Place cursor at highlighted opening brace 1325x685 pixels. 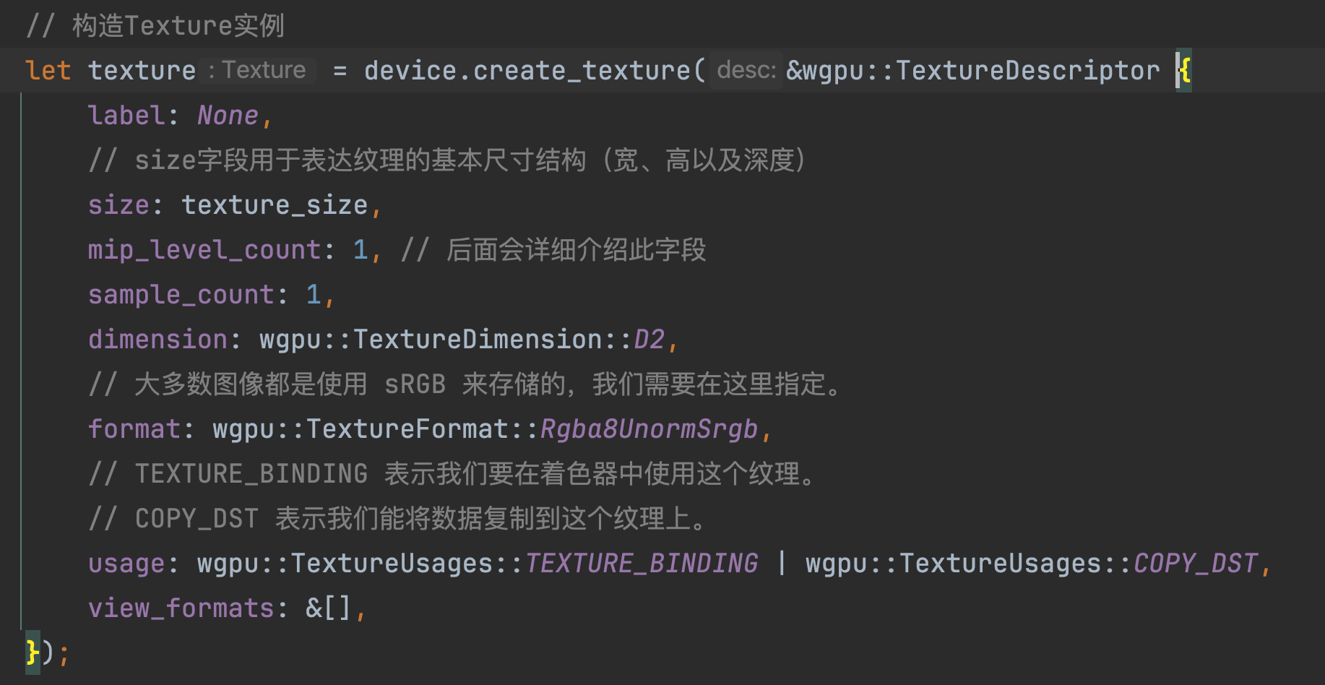[x=1185, y=71]
